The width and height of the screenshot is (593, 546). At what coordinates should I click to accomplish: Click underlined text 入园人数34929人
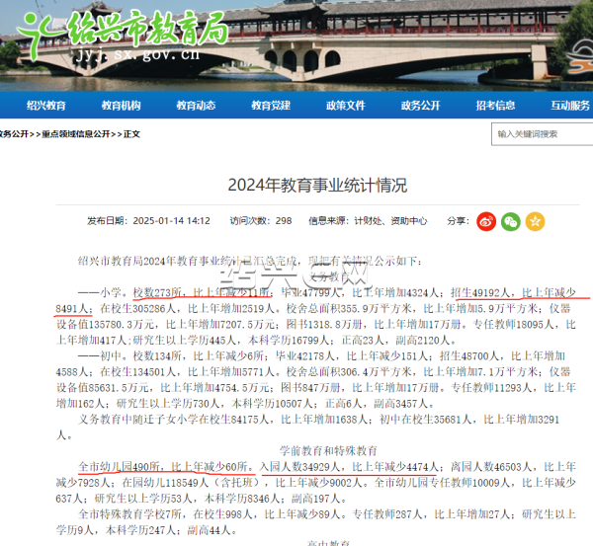tap(299, 467)
